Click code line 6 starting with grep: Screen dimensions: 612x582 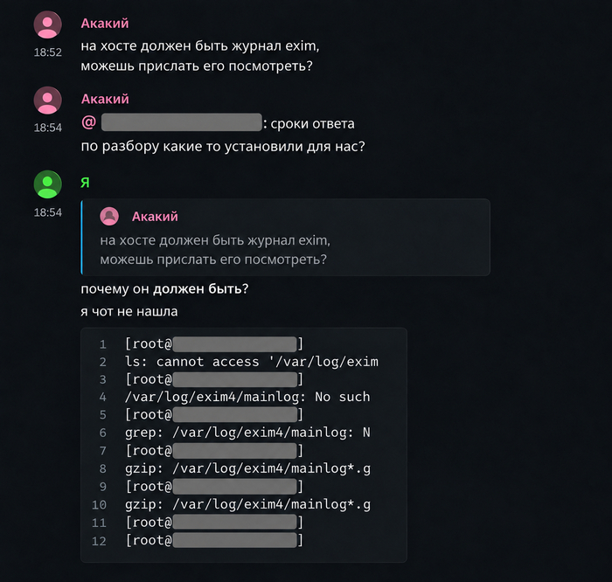coord(247,433)
